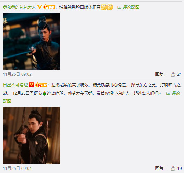
Task: Click the red V badge beside 日星不可隐曜
Action: pyautogui.click(x=31, y=85)
